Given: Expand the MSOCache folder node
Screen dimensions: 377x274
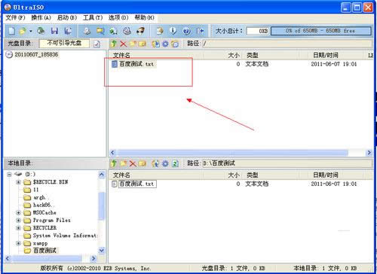Looking at the screenshot, I should (x=18, y=213).
